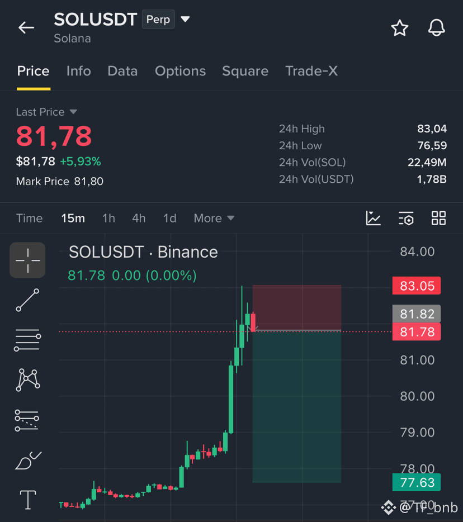Select the horizontal lines Fibonacci tool
Viewport: 463px width, 522px height.
click(x=27, y=340)
